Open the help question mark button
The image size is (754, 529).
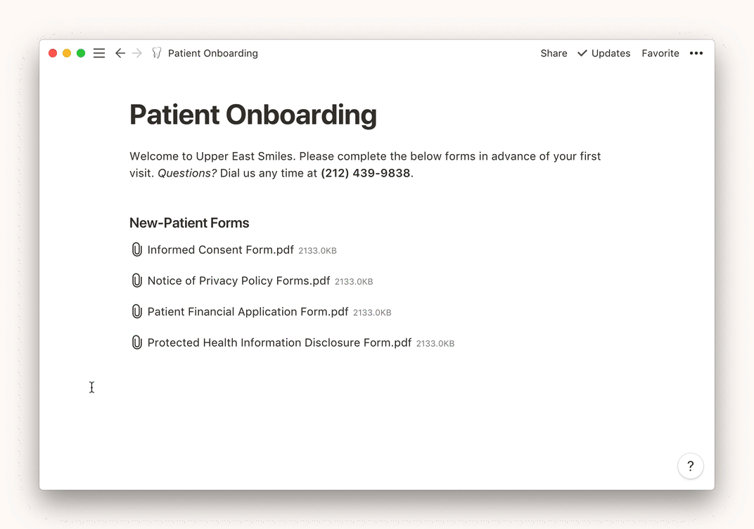click(690, 466)
